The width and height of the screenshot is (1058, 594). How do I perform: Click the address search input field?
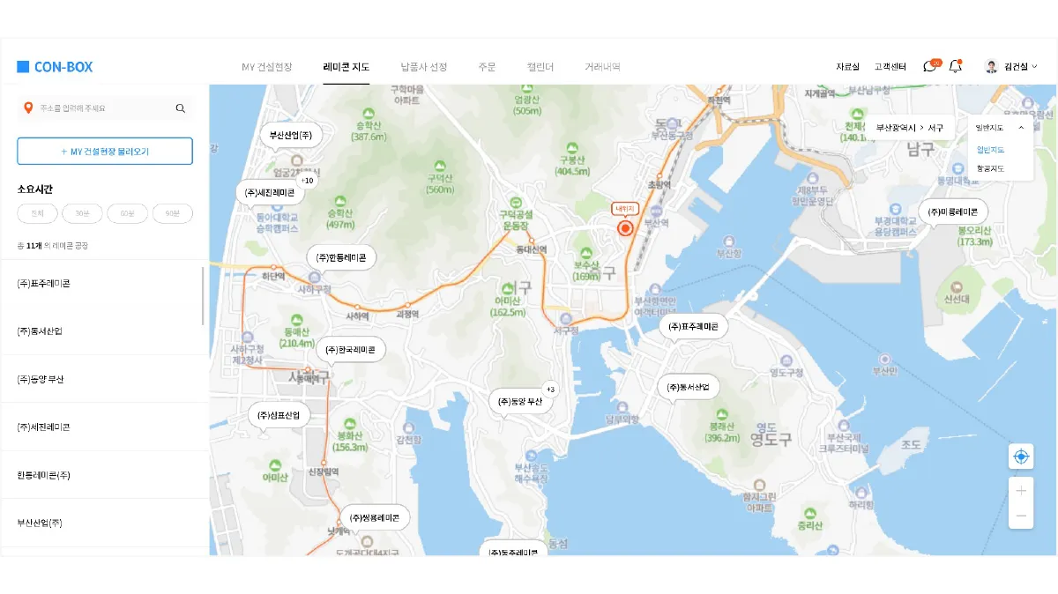pyautogui.click(x=105, y=108)
